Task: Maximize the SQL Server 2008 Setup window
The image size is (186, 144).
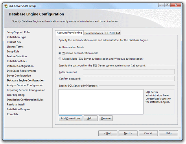Action: (x=167, y=5)
